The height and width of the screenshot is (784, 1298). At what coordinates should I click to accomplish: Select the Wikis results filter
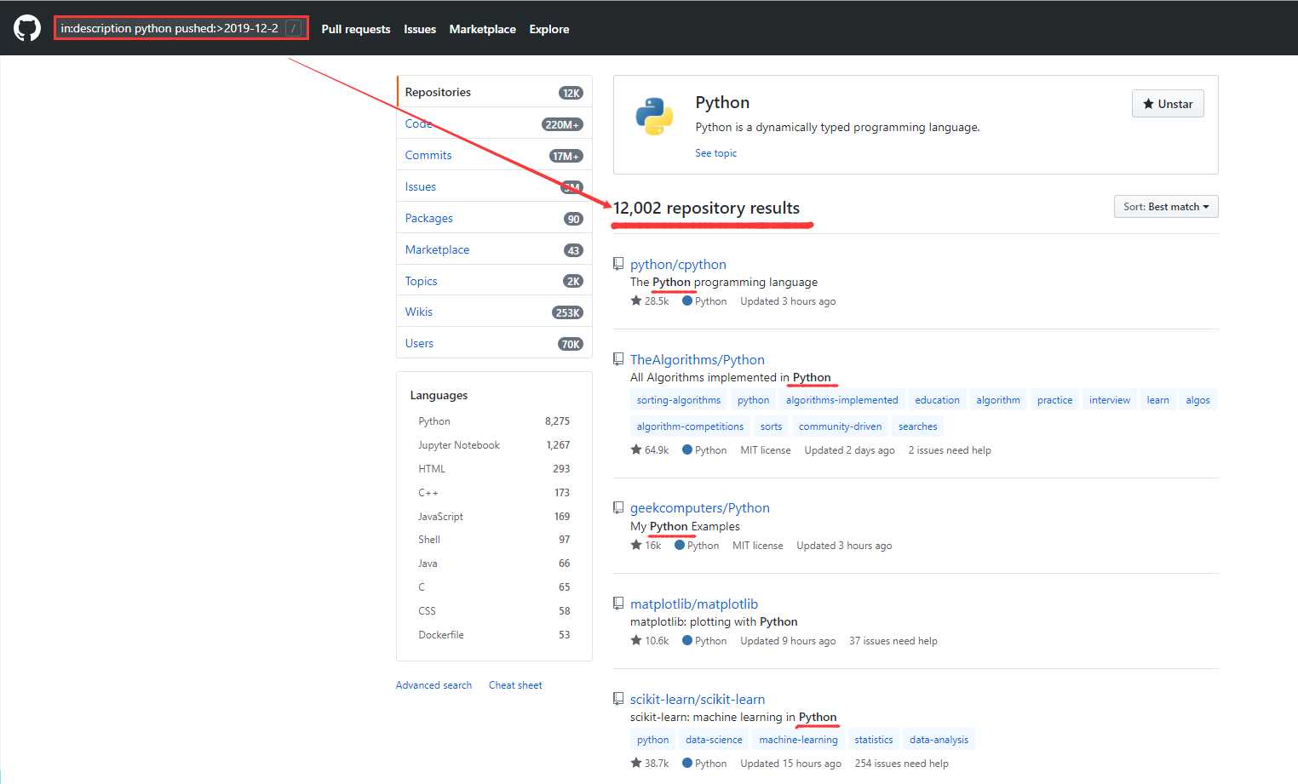[494, 312]
